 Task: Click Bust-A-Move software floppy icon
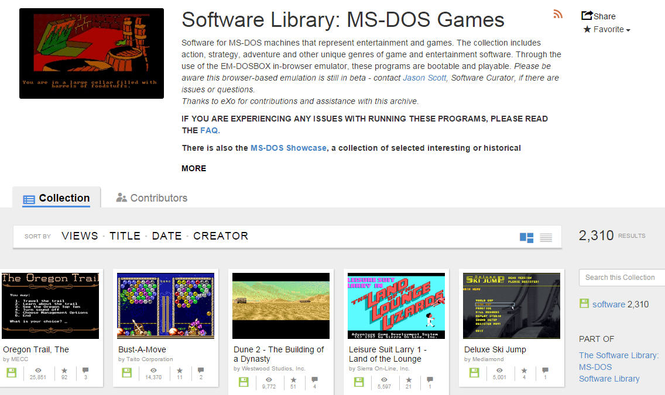[127, 373]
